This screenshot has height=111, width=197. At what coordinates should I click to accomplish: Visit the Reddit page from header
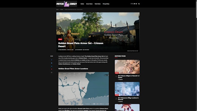(136, 4)
